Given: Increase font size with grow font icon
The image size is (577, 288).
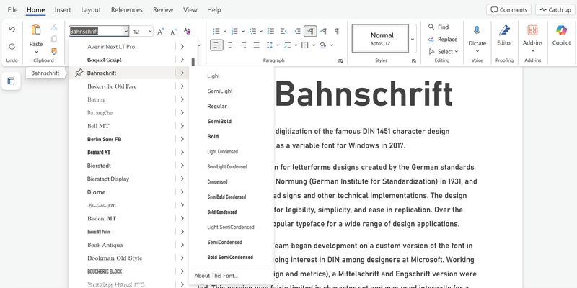Looking at the screenshot, I should coord(161,31).
